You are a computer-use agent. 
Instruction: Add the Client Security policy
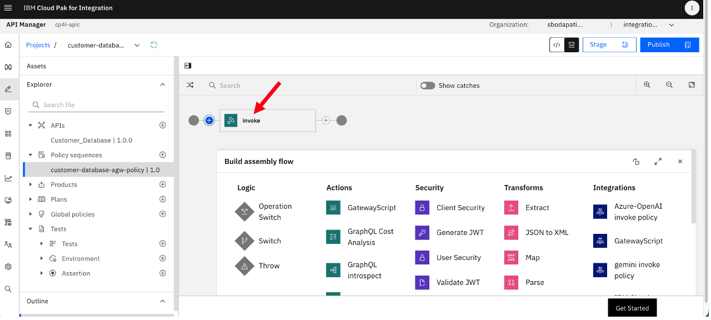450,208
